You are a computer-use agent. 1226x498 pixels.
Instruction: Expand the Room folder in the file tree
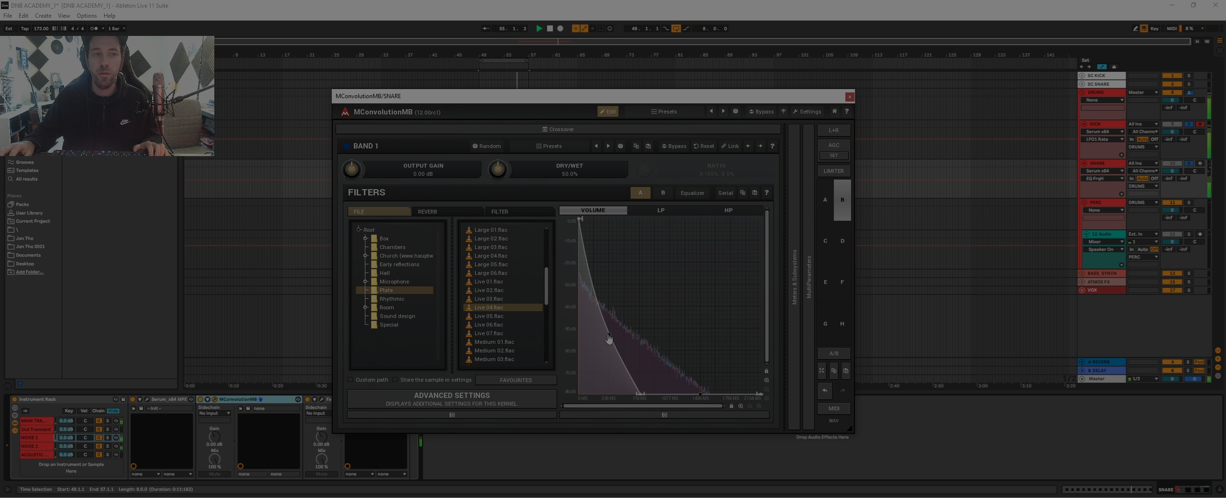coord(365,307)
